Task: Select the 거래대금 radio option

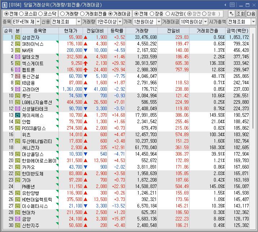Action: pyautogui.click(x=110, y=14)
